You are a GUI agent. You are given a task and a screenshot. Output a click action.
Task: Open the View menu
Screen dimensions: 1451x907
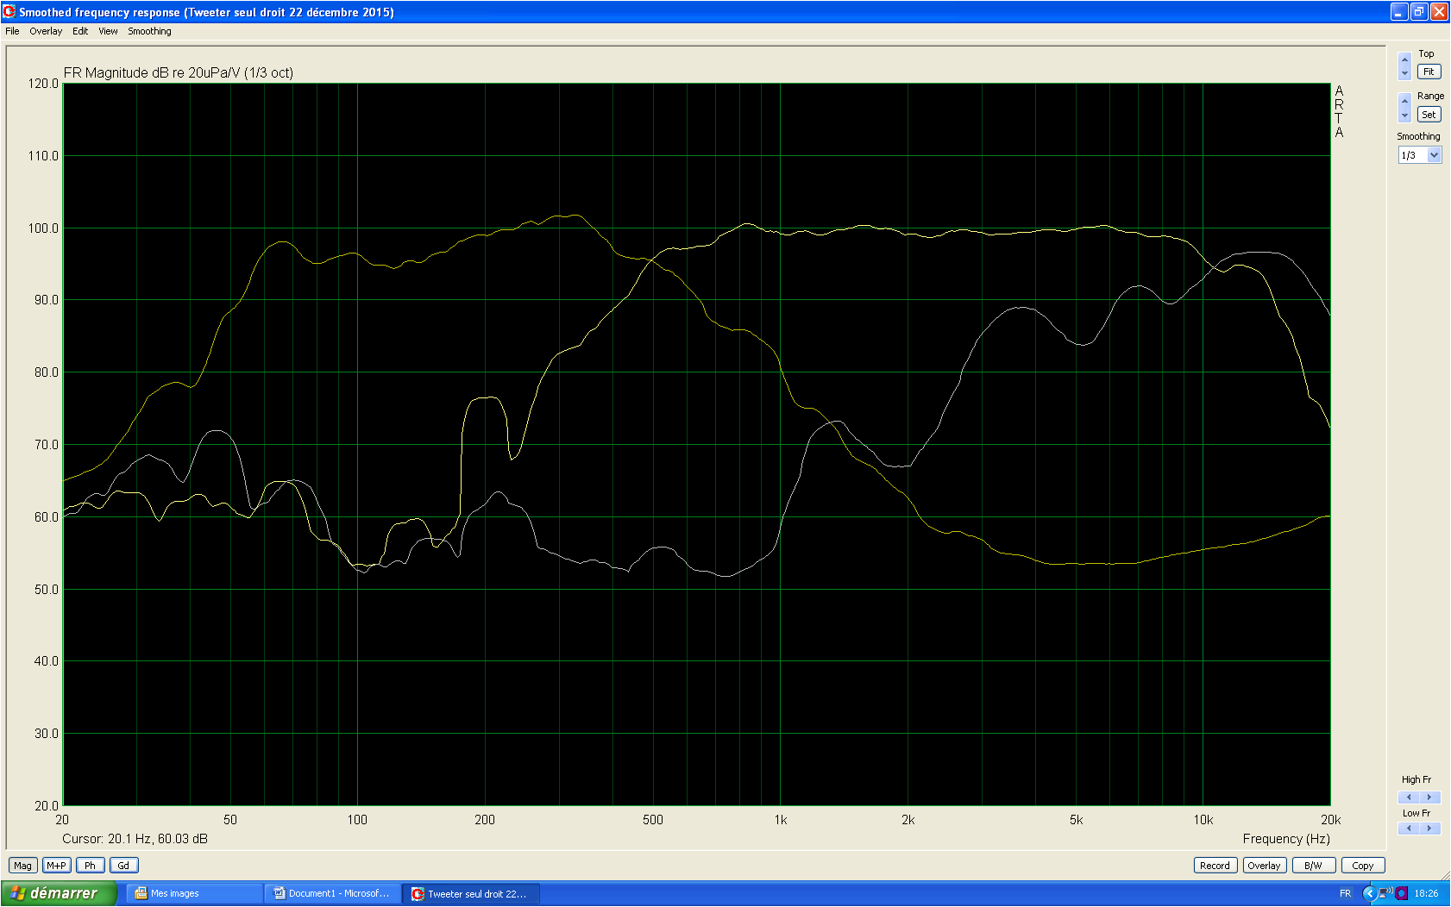[108, 31]
